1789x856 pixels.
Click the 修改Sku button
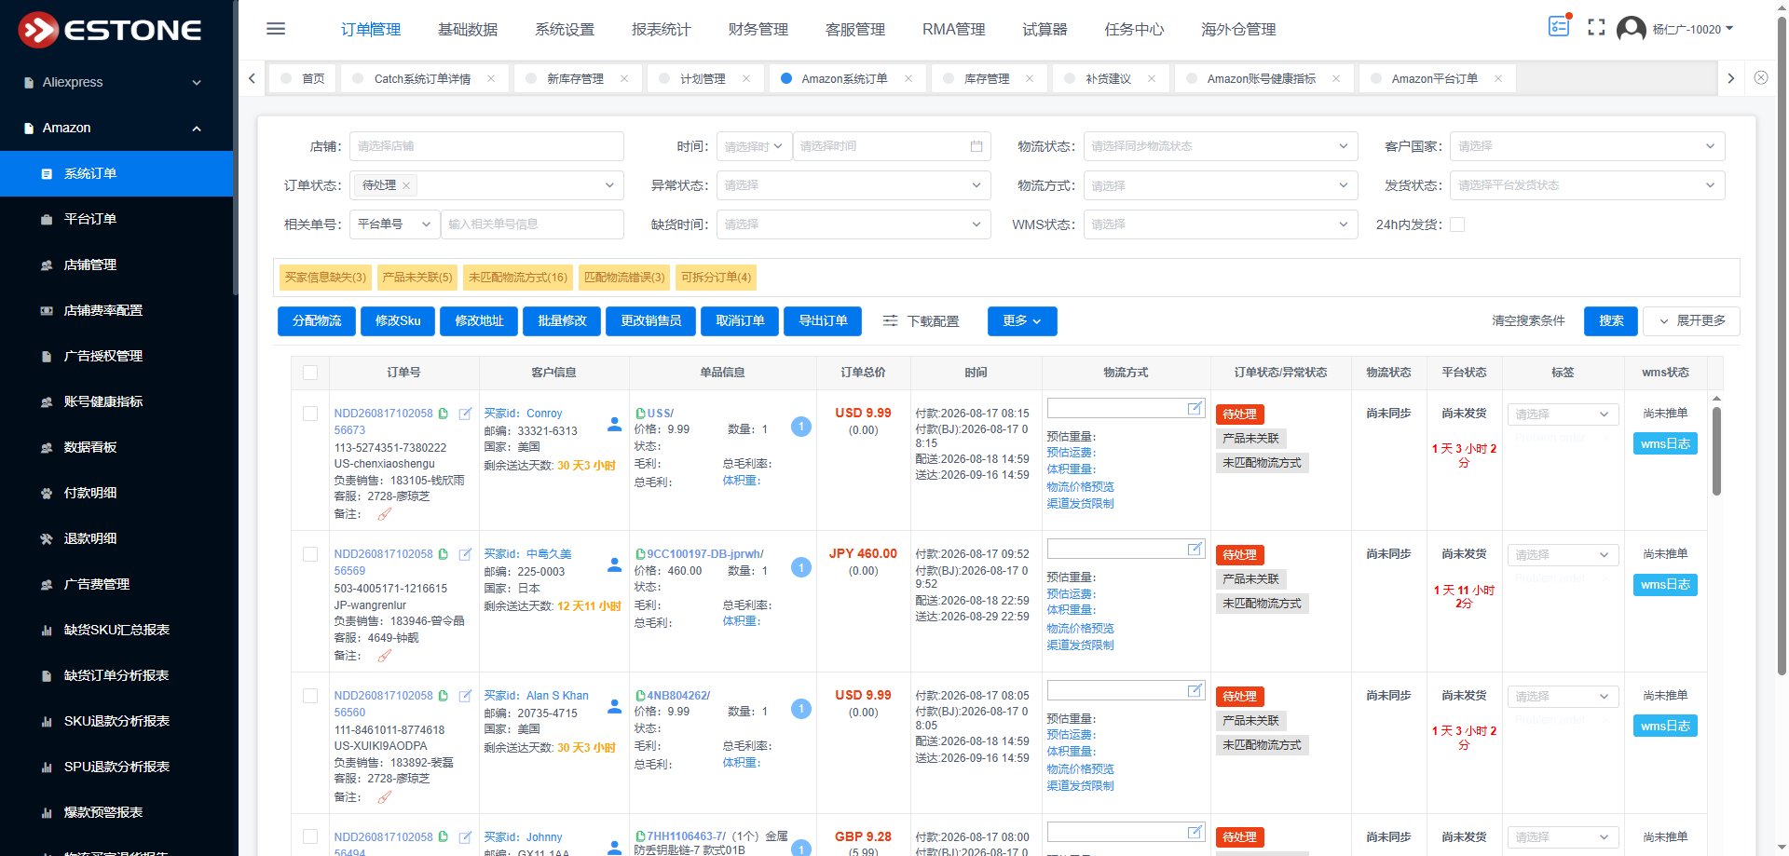click(398, 320)
